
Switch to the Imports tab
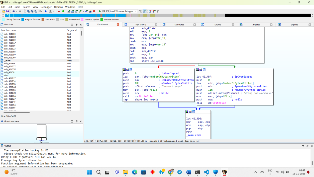(256, 25)
